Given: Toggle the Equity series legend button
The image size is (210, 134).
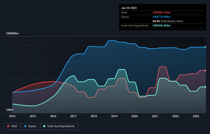Looking at the screenshot, I should click(30, 126).
